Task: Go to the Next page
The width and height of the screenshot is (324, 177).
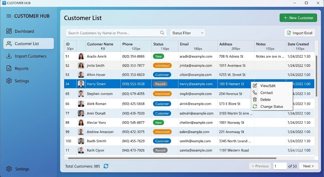Action: tap(308, 166)
